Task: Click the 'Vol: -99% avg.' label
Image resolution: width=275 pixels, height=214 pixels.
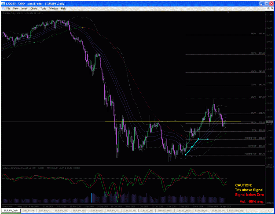Action: 252,201
